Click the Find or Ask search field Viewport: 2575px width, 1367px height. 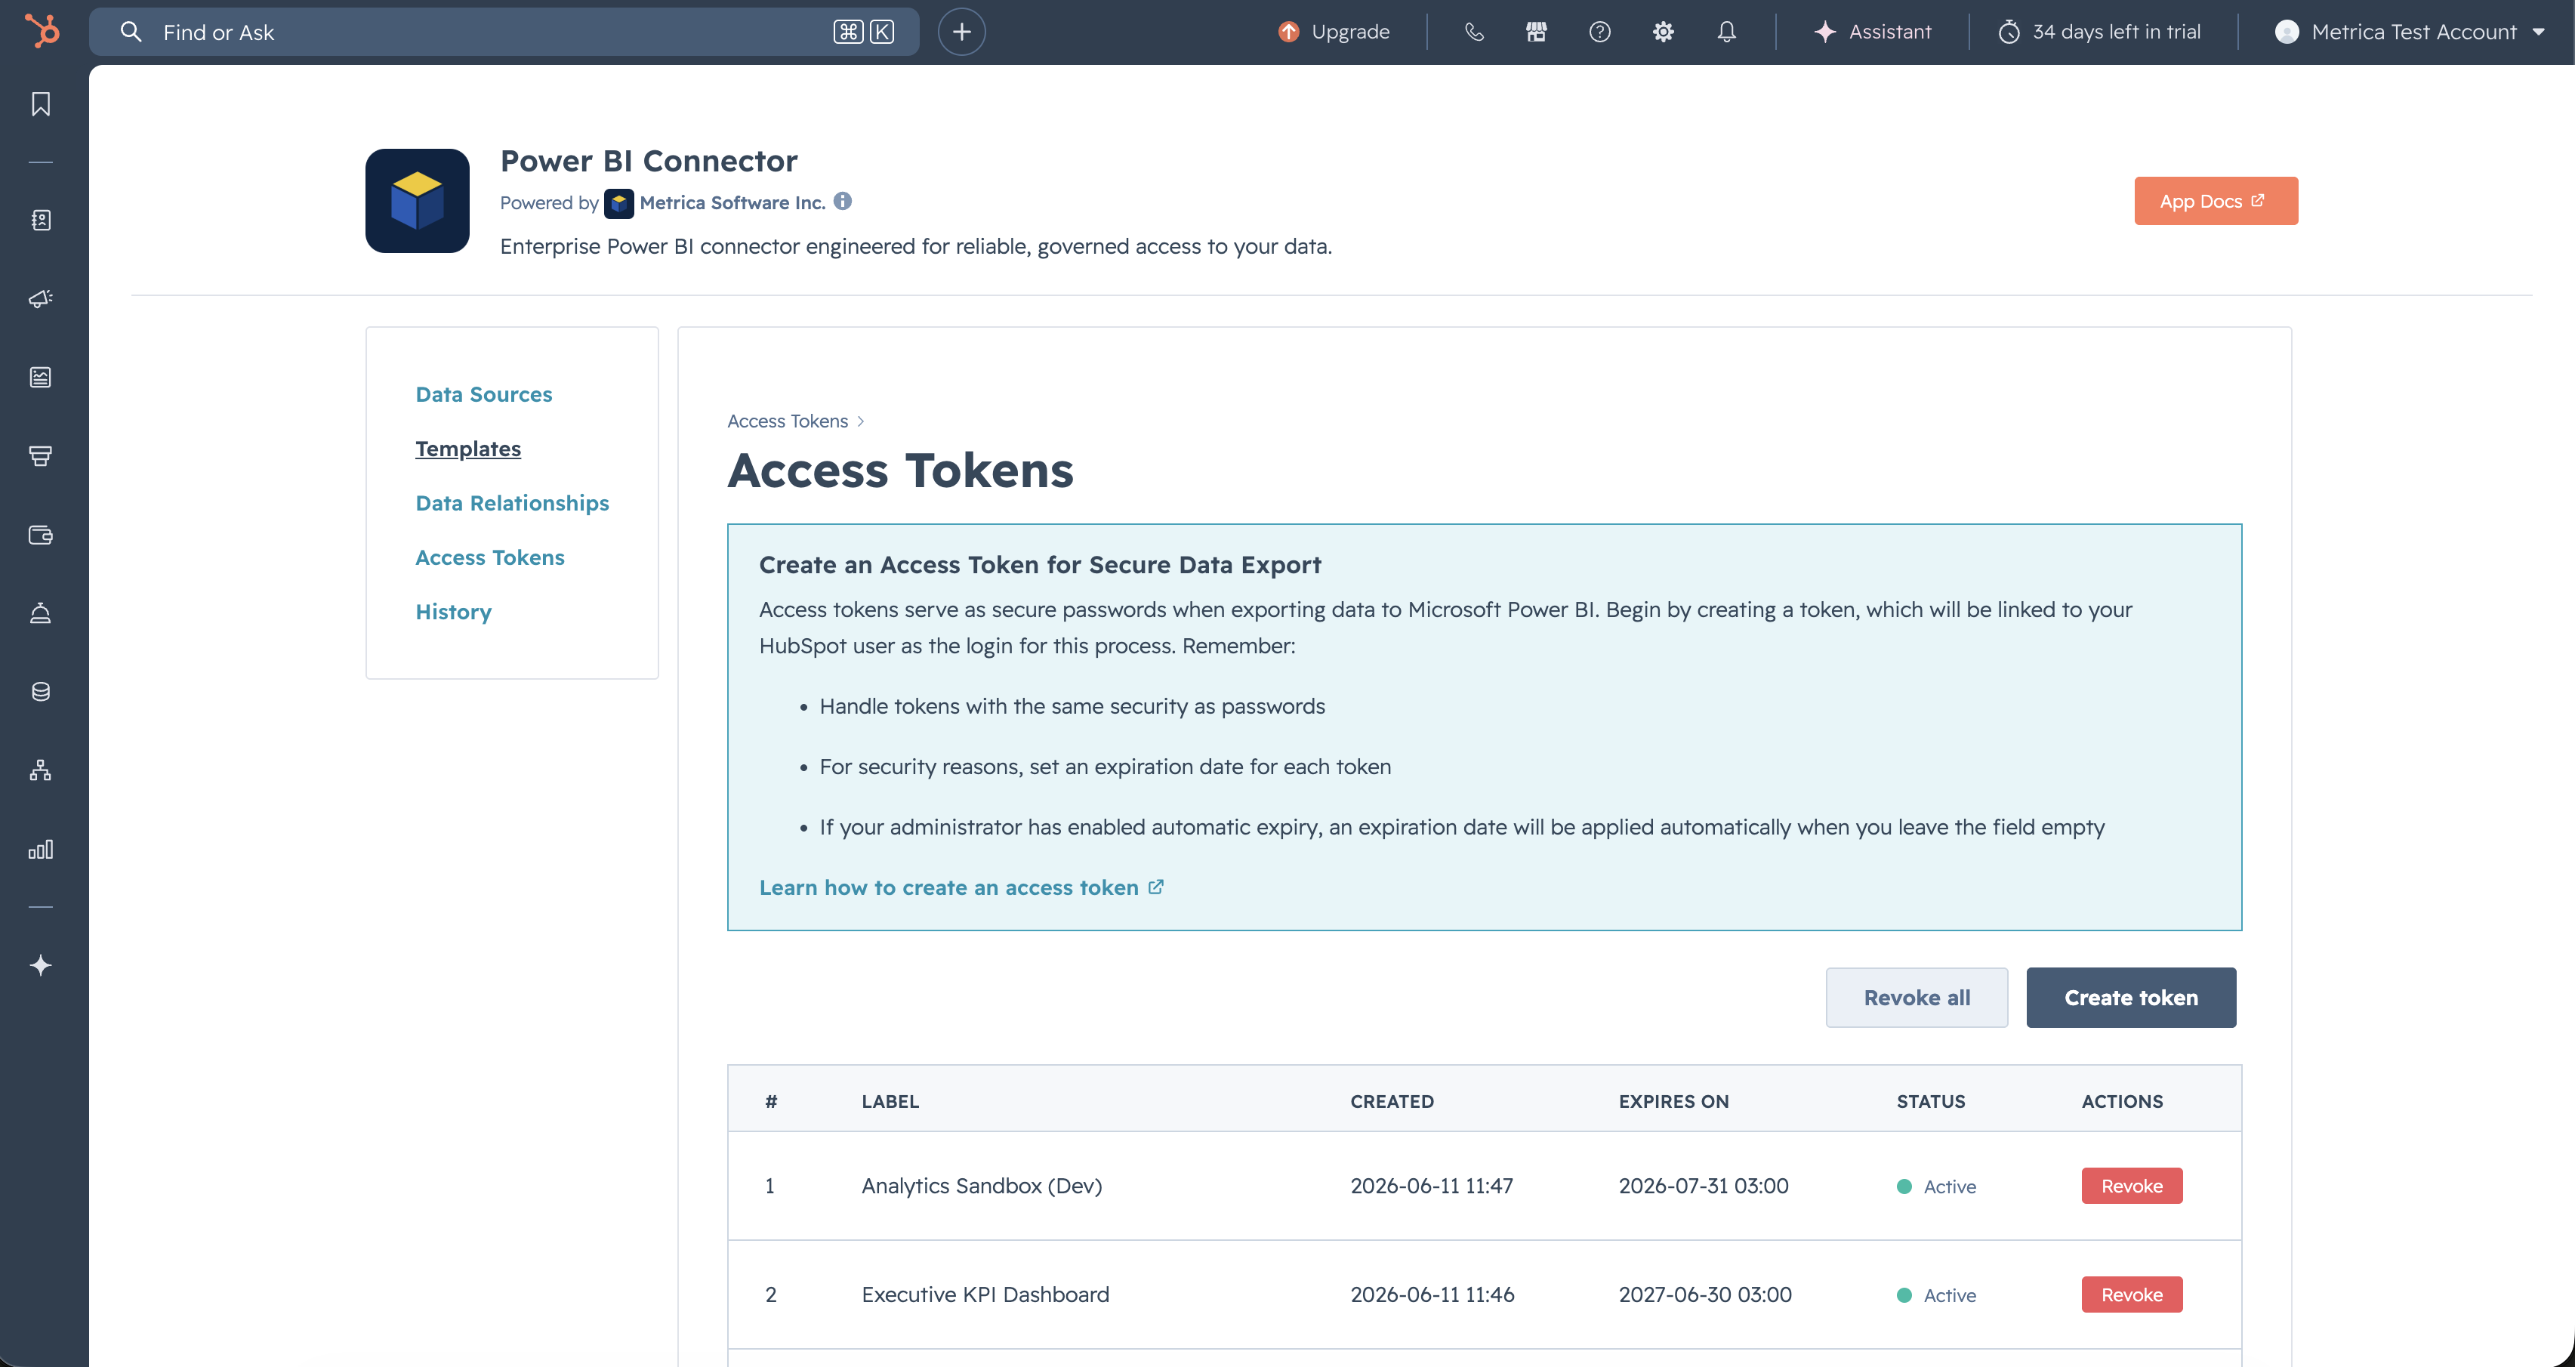click(504, 32)
